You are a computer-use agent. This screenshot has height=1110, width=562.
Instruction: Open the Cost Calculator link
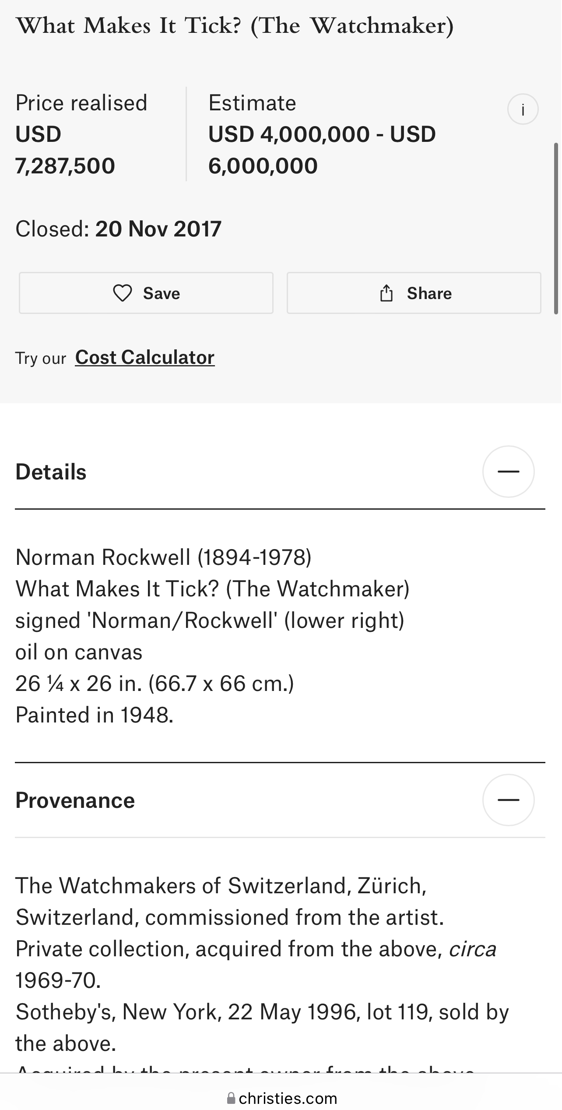(x=145, y=357)
